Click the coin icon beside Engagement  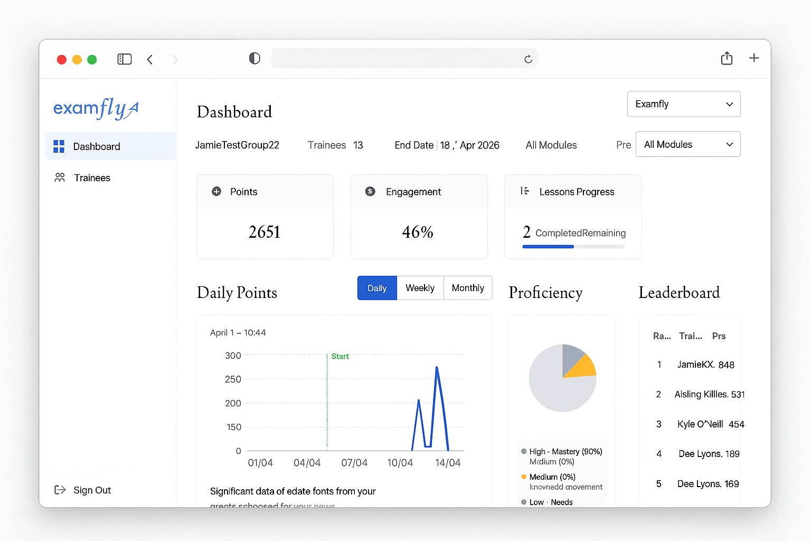(370, 191)
